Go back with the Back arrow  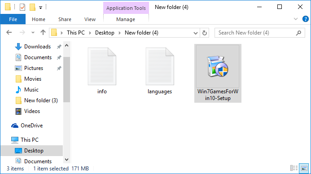click(x=9, y=32)
